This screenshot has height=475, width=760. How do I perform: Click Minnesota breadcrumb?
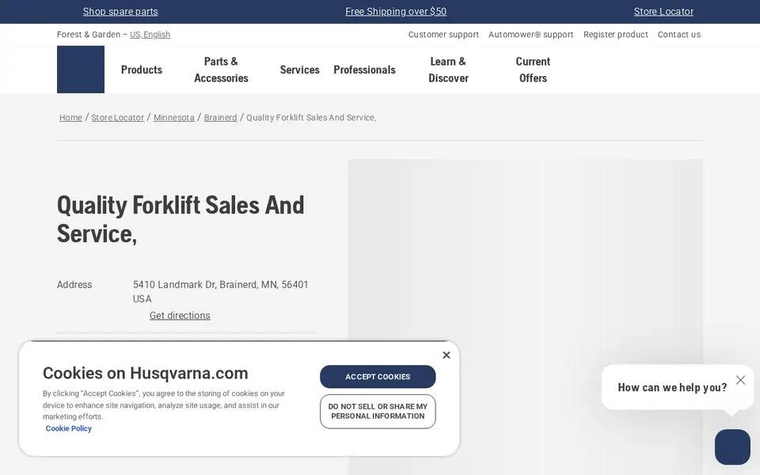click(x=174, y=117)
